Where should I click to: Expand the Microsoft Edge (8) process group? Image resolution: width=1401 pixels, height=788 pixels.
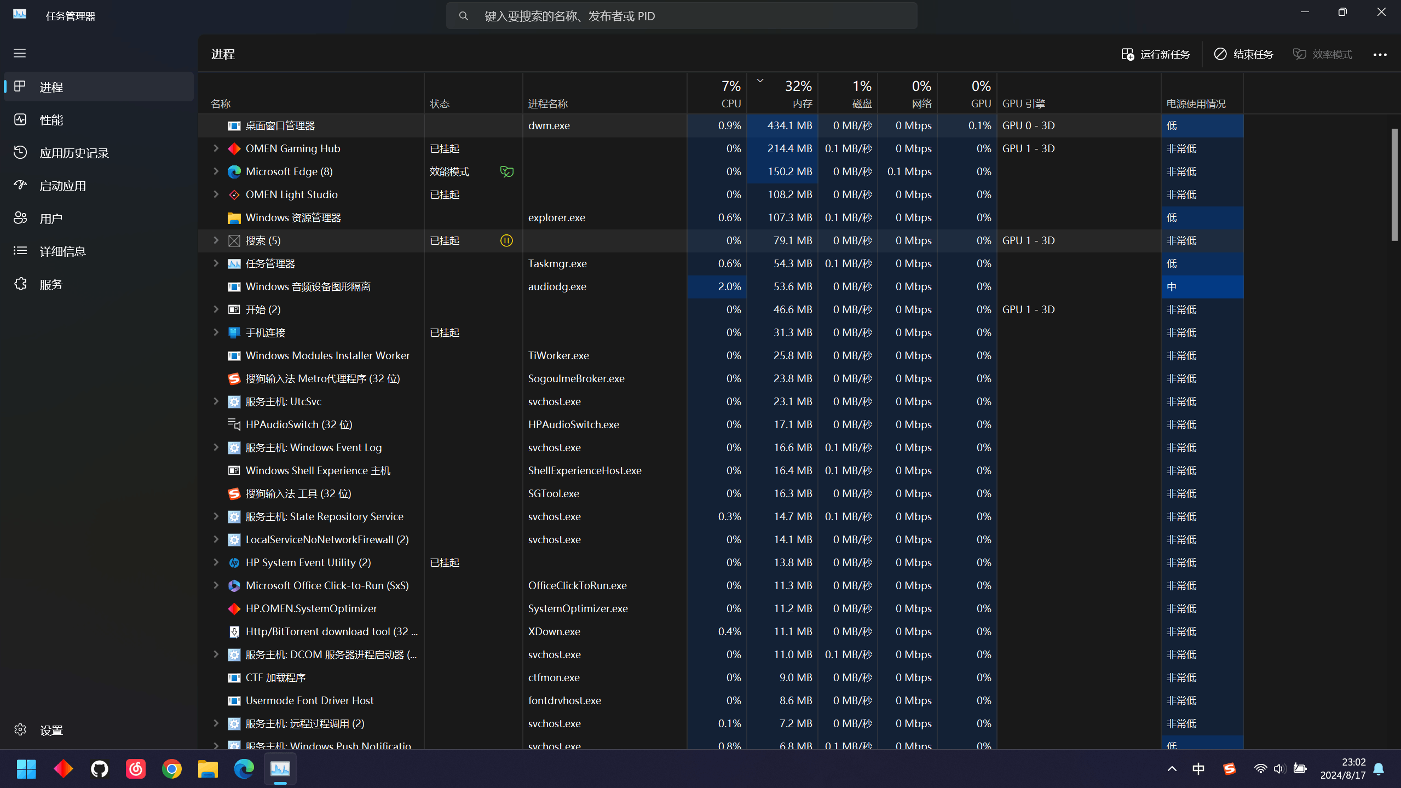pyautogui.click(x=216, y=171)
